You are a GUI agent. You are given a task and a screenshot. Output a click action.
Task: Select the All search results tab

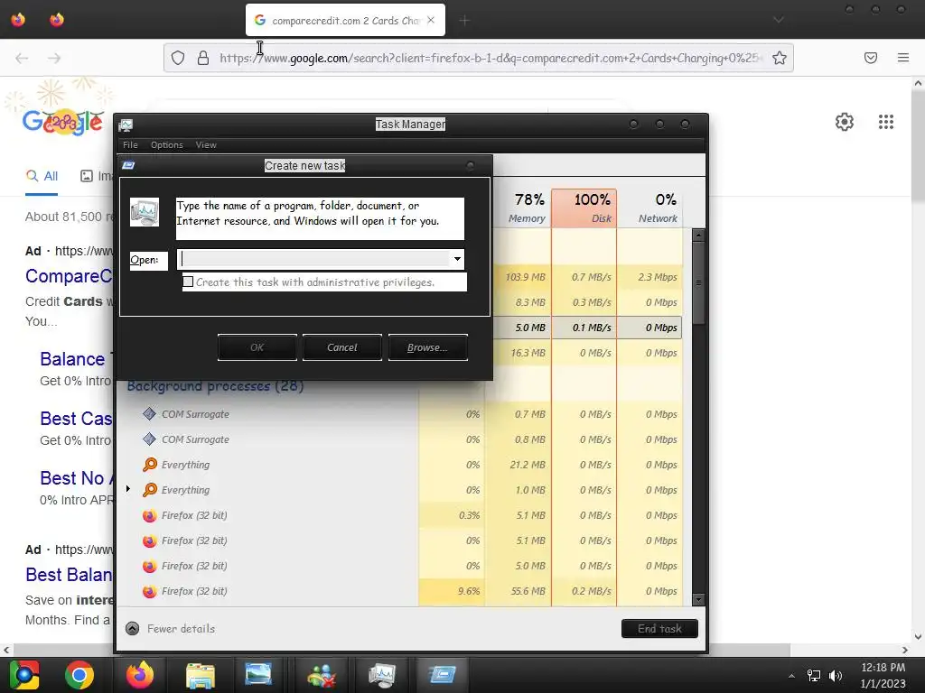point(42,176)
